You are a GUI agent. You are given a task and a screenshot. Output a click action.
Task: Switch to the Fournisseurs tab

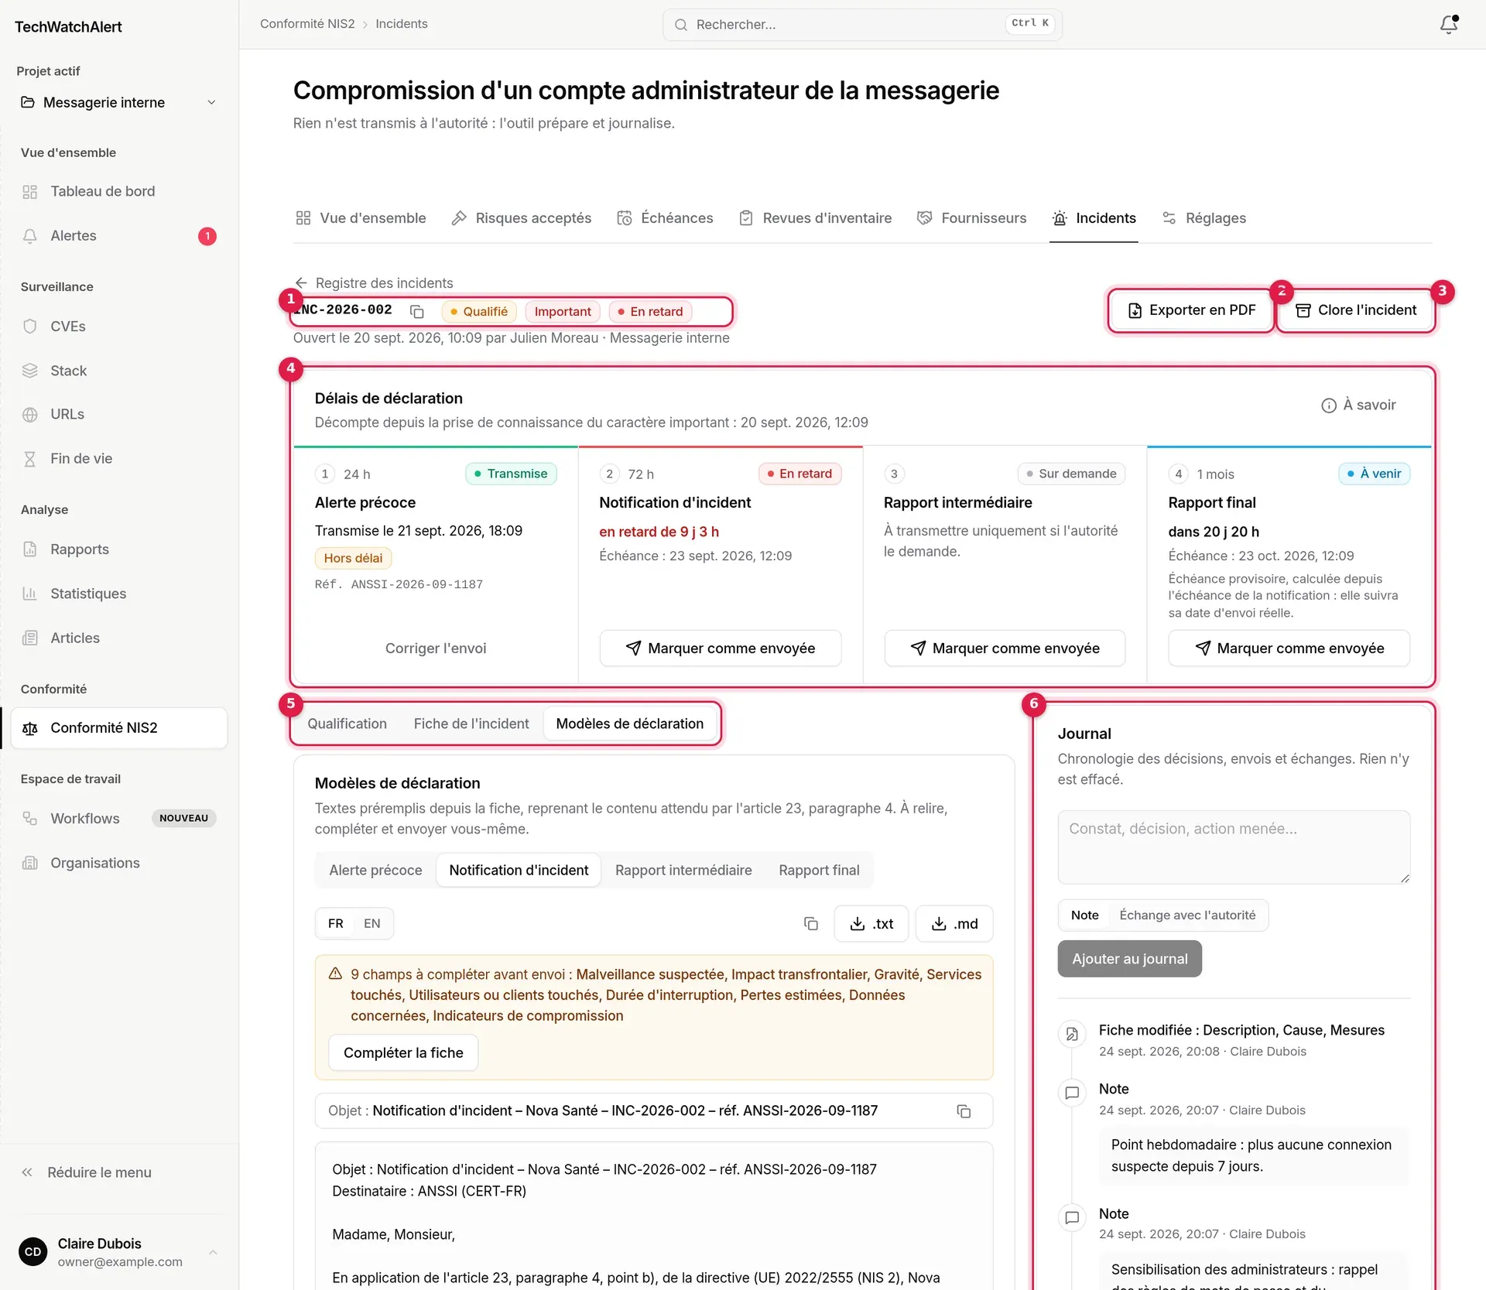pyautogui.click(x=971, y=218)
